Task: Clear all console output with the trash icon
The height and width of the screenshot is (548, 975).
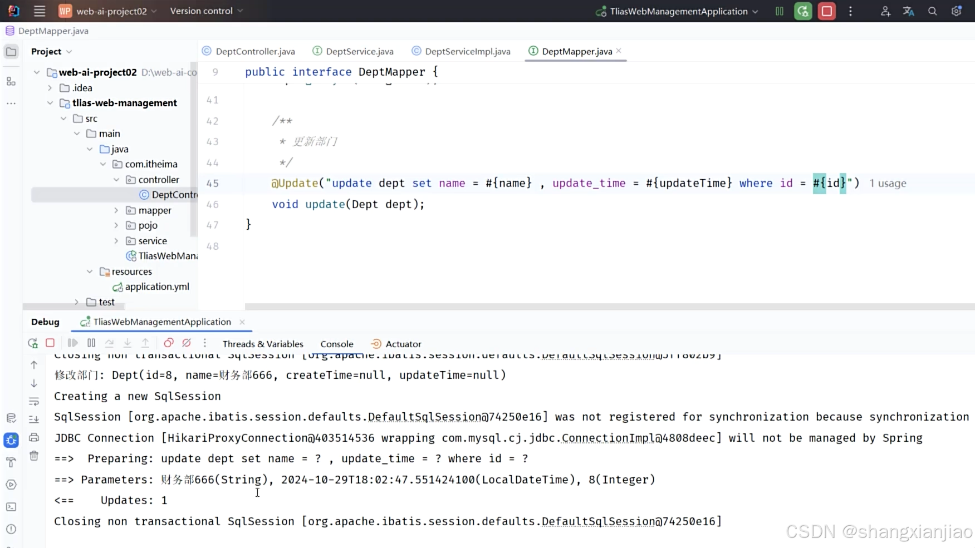Action: tap(34, 456)
